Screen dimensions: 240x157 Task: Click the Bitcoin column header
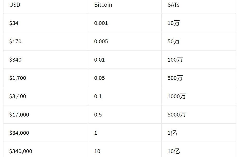pos(103,5)
